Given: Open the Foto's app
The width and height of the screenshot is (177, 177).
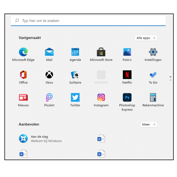Looking at the screenshot, I should pos(127,54).
